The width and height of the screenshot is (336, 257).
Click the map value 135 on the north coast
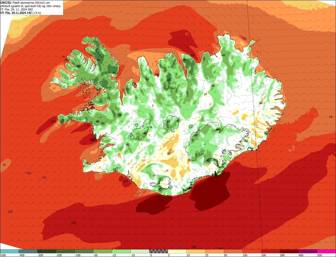click(x=157, y=75)
